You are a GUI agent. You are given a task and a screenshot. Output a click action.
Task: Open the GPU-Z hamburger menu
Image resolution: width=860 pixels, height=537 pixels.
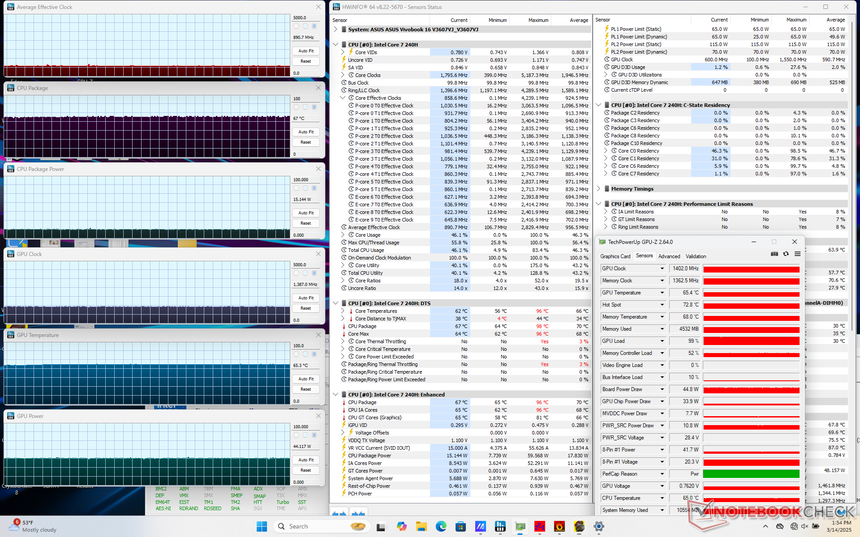[797, 254]
